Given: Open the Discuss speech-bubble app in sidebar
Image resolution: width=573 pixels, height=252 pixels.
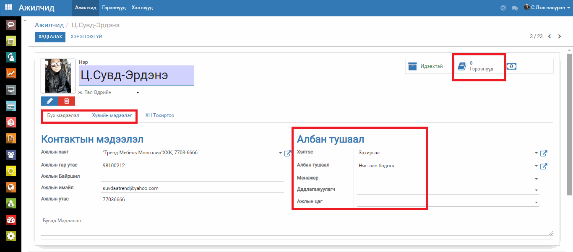Looking at the screenshot, I should click(x=11, y=24).
